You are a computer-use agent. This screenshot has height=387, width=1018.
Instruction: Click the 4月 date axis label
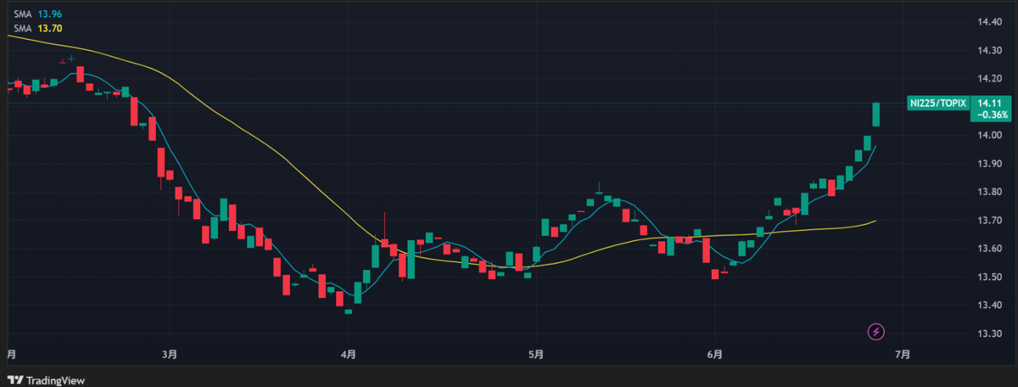coord(349,353)
